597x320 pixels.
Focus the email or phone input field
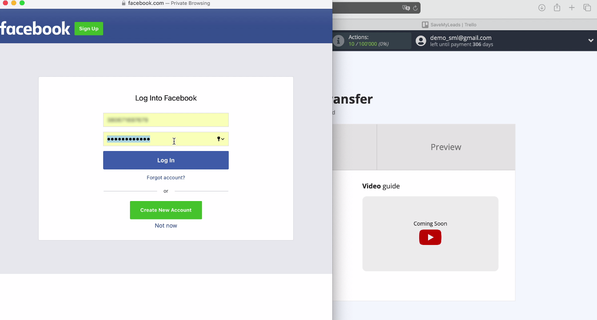coord(166,120)
